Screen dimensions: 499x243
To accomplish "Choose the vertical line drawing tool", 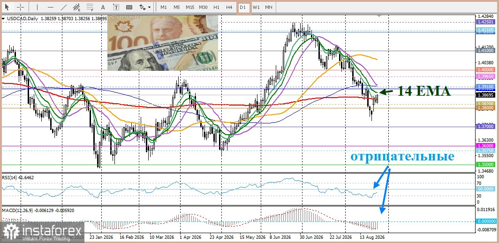I will coord(37,7).
